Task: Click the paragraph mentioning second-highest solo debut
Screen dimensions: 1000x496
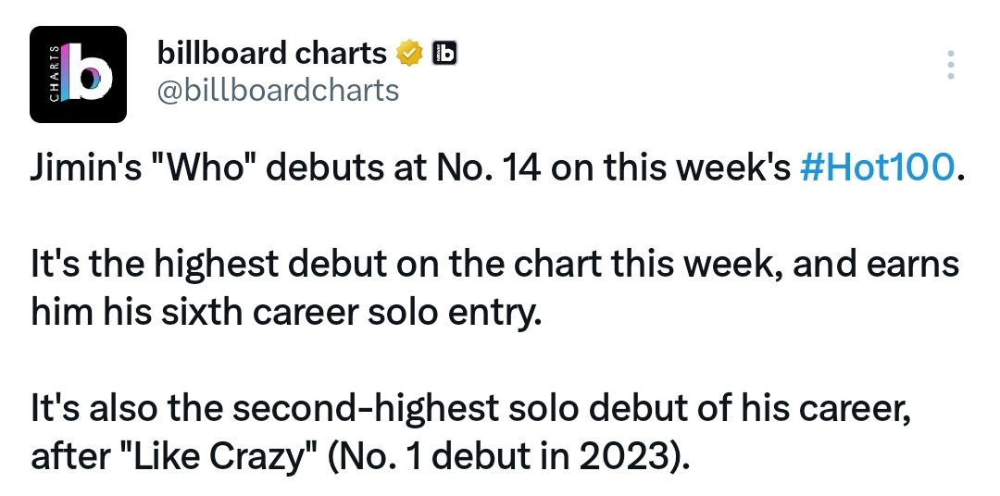Action: pyautogui.click(x=470, y=433)
